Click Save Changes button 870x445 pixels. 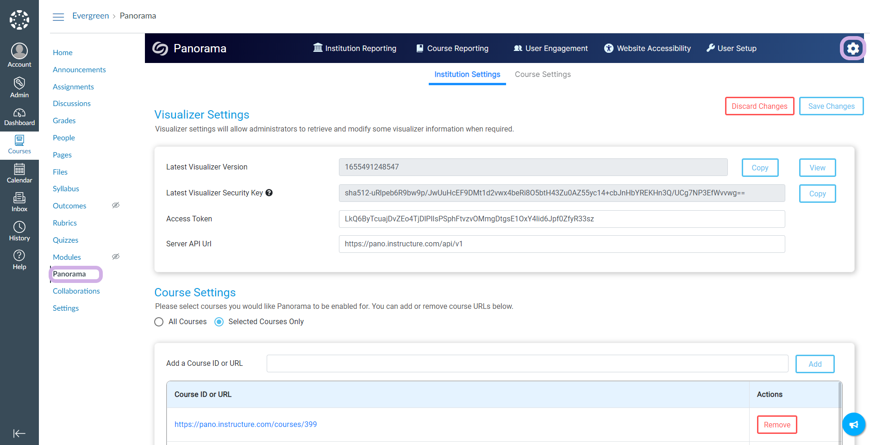[831, 106]
